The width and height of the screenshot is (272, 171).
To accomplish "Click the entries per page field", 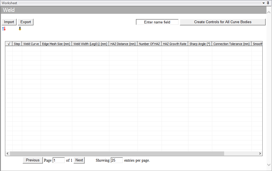I will click(117, 160).
